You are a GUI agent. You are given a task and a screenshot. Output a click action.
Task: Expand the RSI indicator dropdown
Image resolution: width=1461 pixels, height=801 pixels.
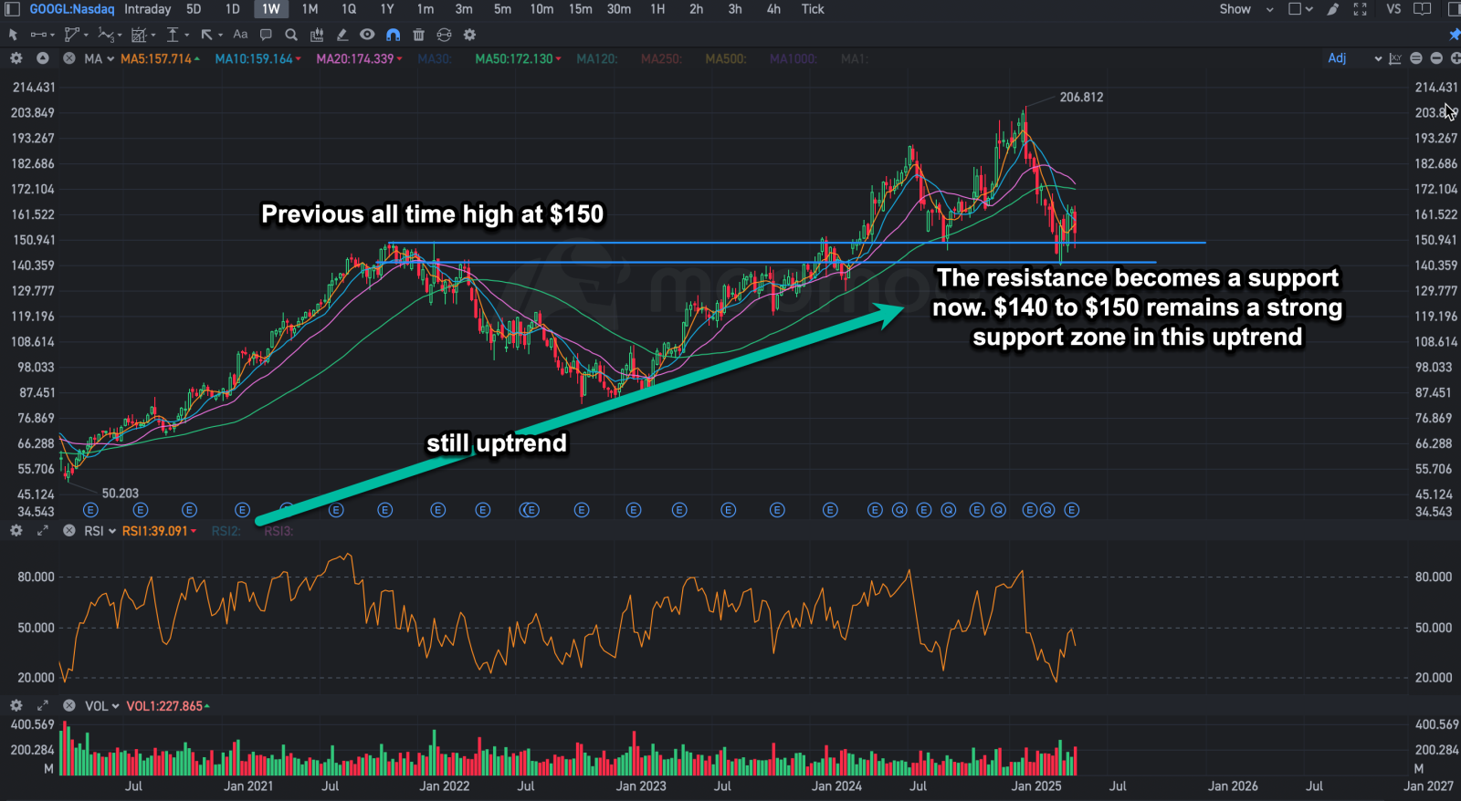point(100,531)
